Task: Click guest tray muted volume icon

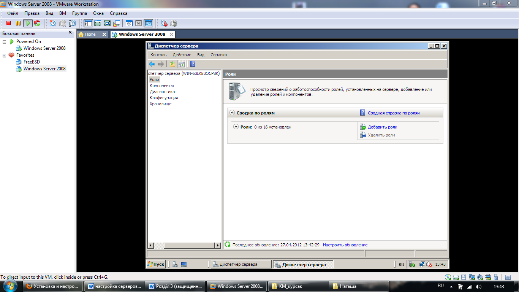Action: 429,264
